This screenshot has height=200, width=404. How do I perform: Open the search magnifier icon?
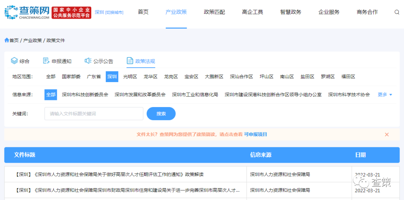pos(397,12)
